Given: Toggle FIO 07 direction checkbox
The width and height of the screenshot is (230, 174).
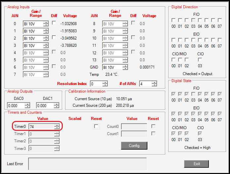Looking at the screenshot, I should pyautogui.click(x=220, y=20).
